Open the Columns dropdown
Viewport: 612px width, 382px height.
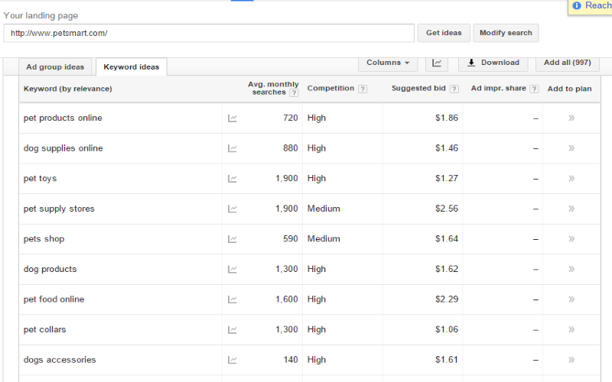pos(388,63)
